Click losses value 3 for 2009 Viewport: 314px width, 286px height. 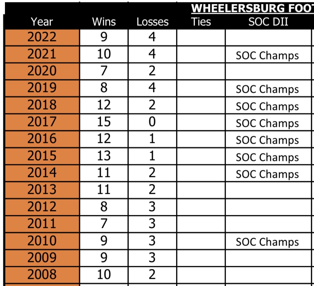(152, 258)
